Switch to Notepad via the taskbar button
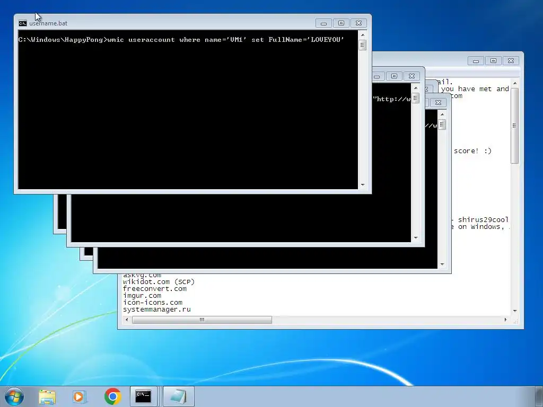The image size is (543, 407). pyautogui.click(x=178, y=396)
